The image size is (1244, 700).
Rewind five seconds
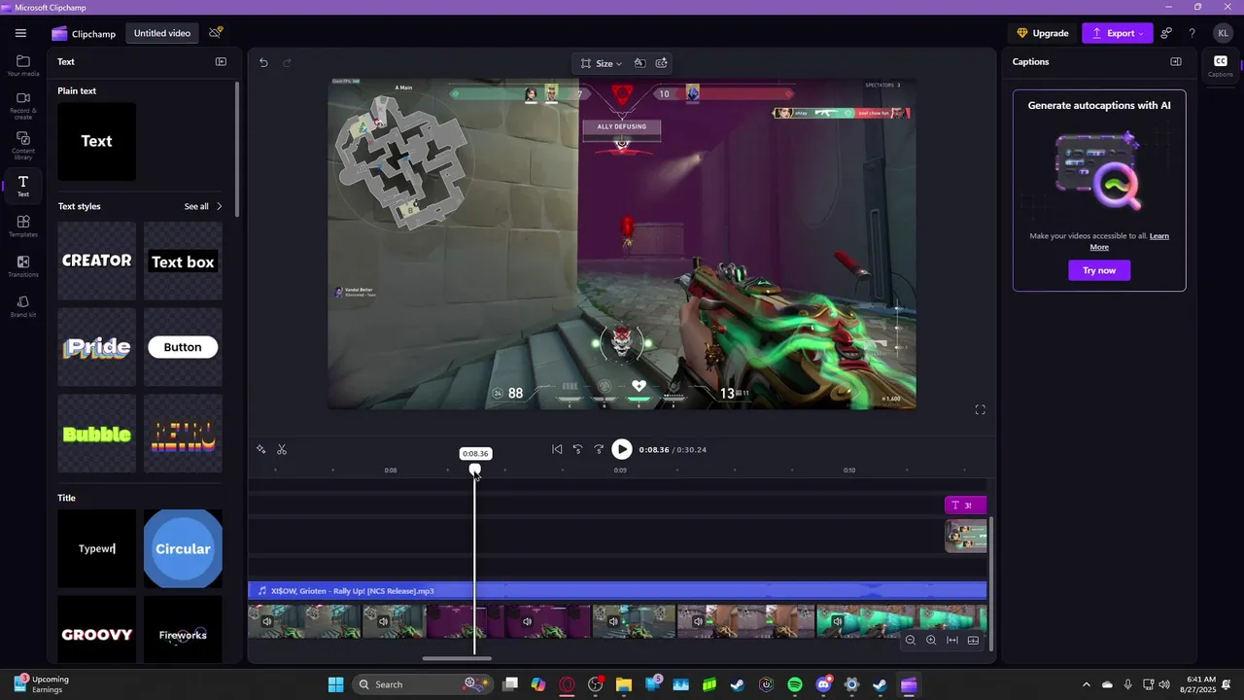click(577, 449)
